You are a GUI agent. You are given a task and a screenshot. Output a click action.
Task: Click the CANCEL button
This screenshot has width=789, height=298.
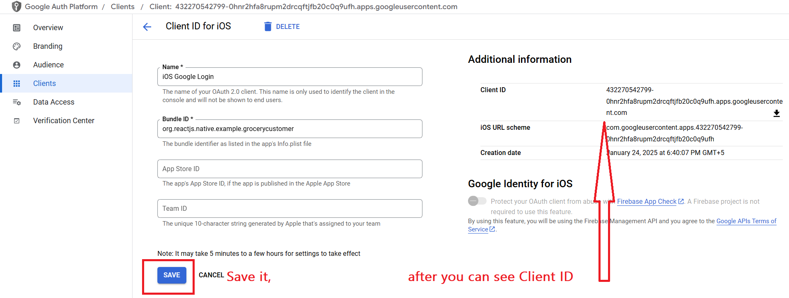(x=211, y=275)
